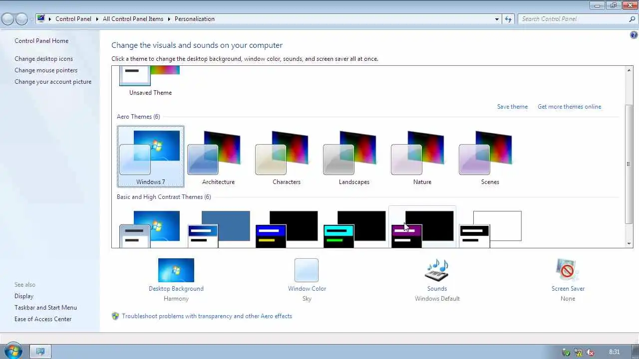Click Save theme link

coord(512,107)
